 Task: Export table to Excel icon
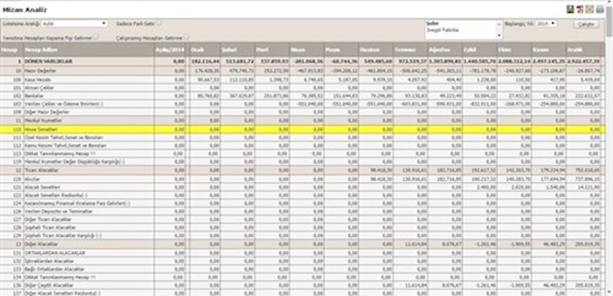tap(590, 9)
